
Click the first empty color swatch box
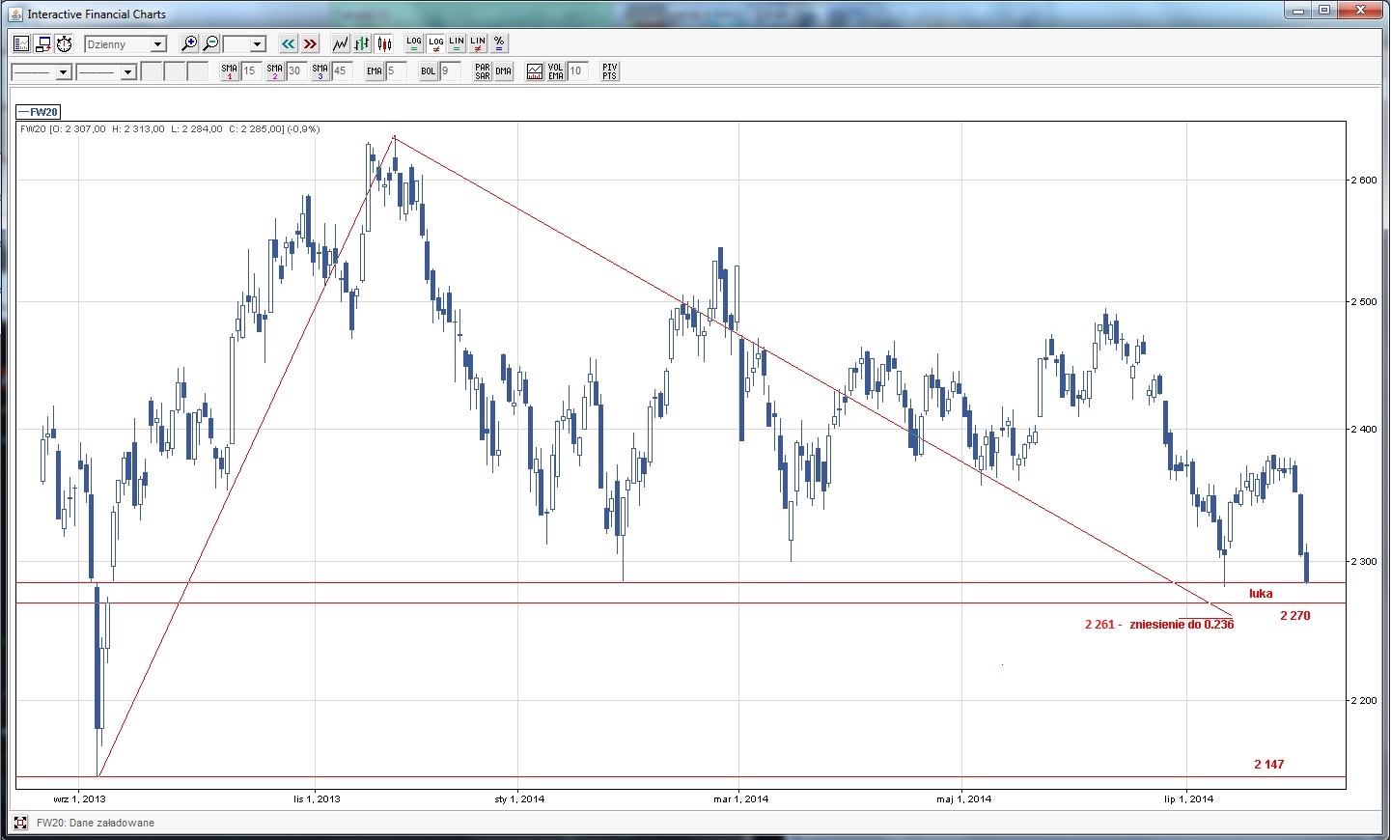click(x=152, y=71)
